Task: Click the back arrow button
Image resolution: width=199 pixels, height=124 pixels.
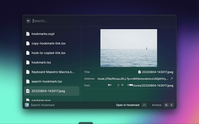Action: (28, 21)
